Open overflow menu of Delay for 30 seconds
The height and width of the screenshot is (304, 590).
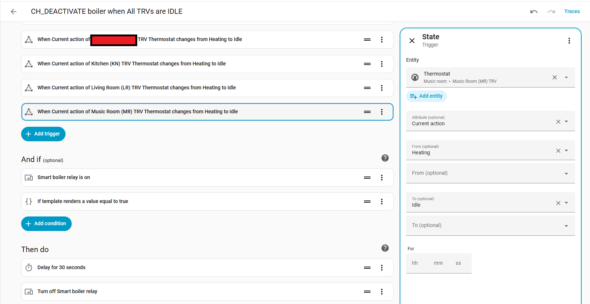(x=381, y=268)
